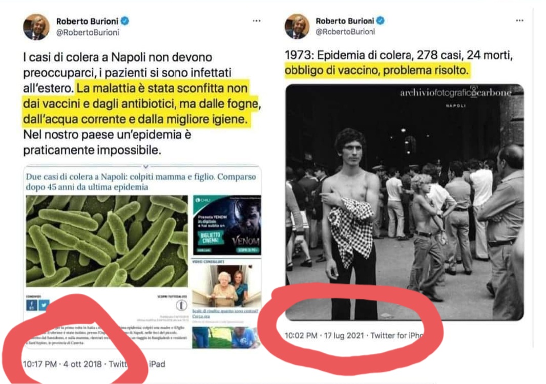
Task: Click the '10:02 PM · 17 lug 2021' timestamp
Action: tap(324, 335)
